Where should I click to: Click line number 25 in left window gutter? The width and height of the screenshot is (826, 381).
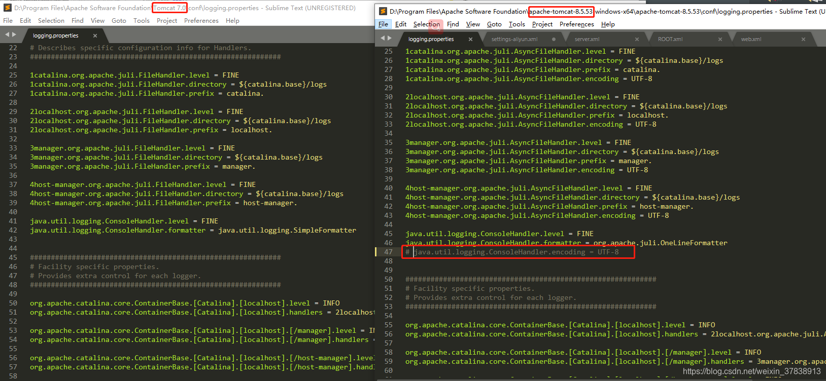click(x=13, y=75)
